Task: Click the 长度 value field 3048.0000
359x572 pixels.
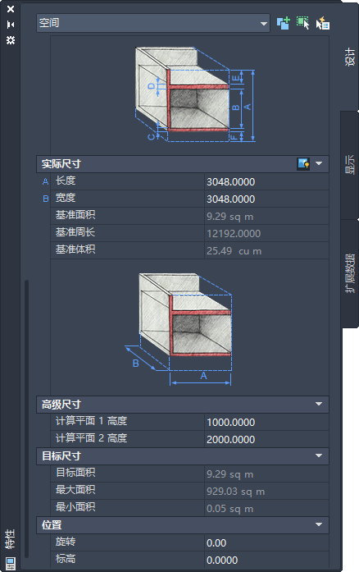Action: [x=266, y=181]
